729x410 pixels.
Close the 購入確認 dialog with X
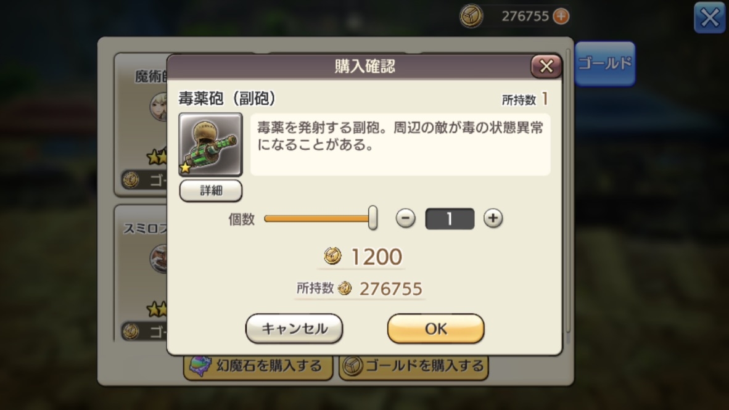coord(546,66)
